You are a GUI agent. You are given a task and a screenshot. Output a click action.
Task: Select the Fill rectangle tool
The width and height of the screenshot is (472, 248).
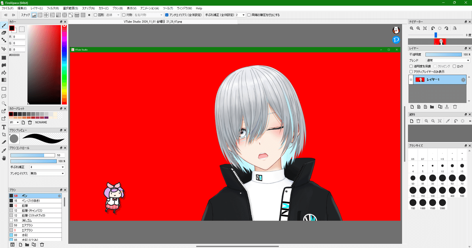4,58
